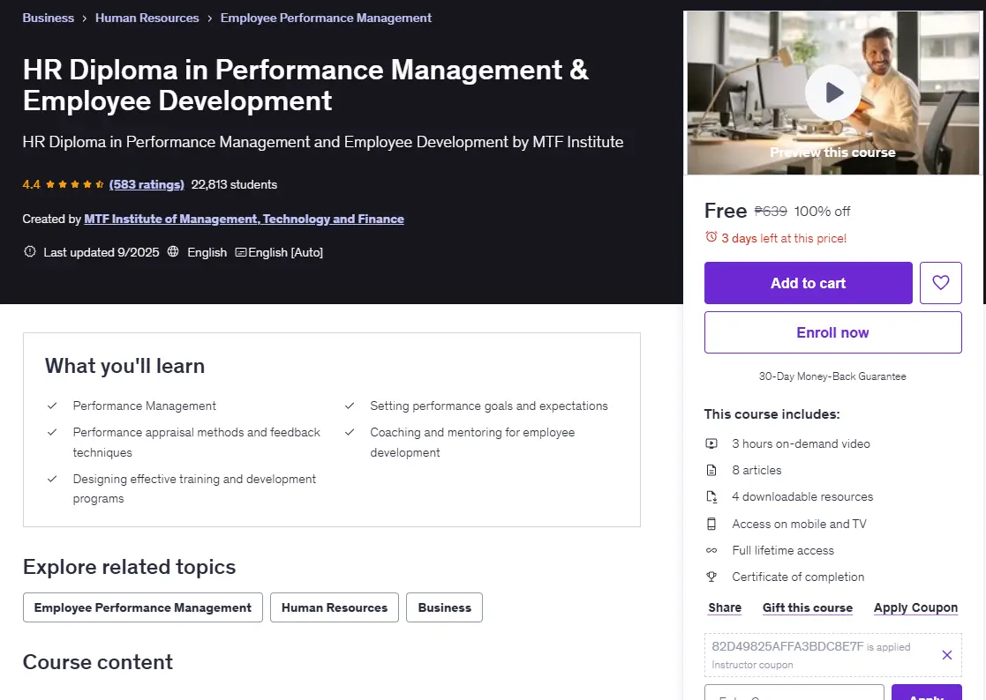Click the Course content heading
Viewport: 986px width, 700px height.
point(97,662)
